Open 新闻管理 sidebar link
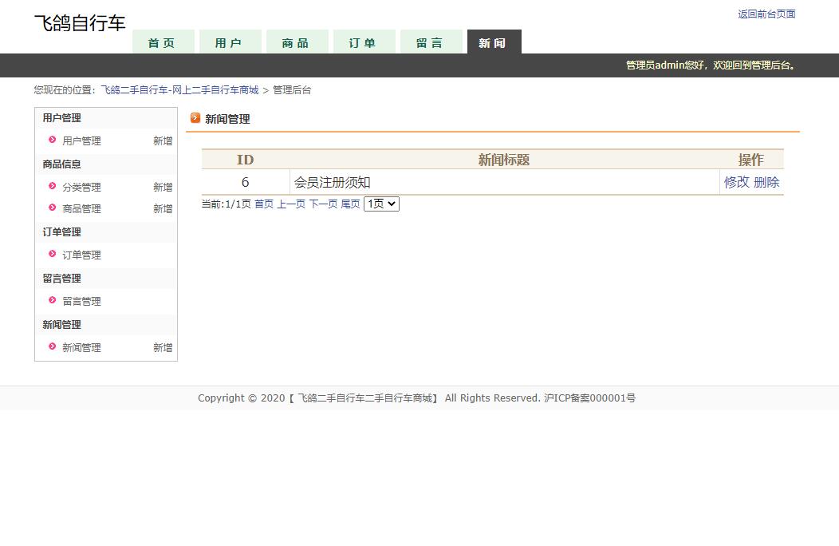 coord(81,347)
